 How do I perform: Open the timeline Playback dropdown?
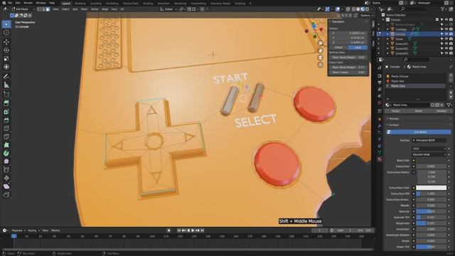18,230
